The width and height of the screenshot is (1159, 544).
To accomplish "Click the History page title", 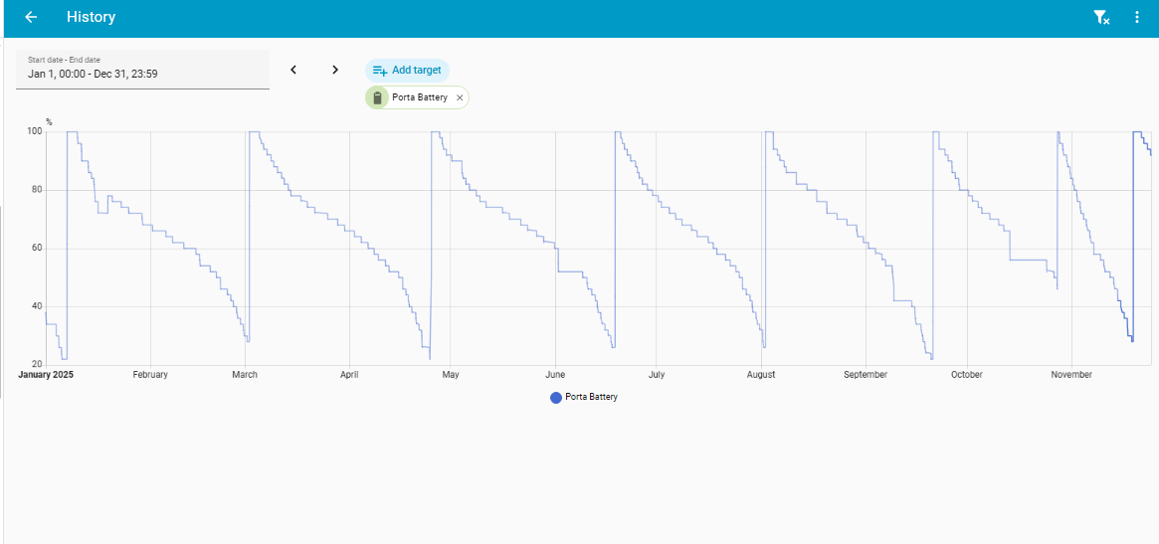I will [x=91, y=17].
